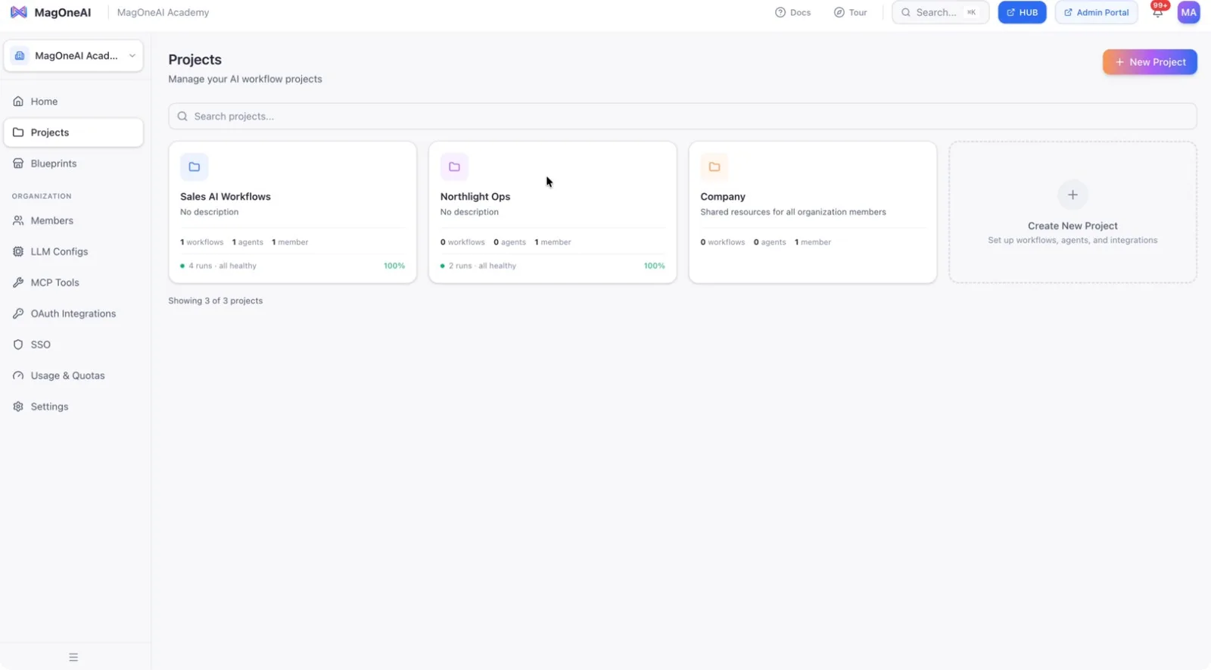The image size is (1211, 670).
Task: Collapse the sidebar with hamburger icon
Action: (73, 657)
